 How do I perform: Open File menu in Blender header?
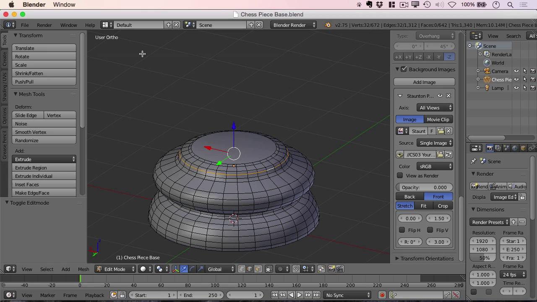[25, 25]
